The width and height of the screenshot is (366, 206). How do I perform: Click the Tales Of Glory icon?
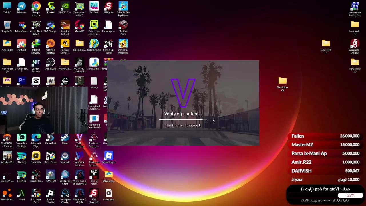pyautogui.click(x=94, y=177)
